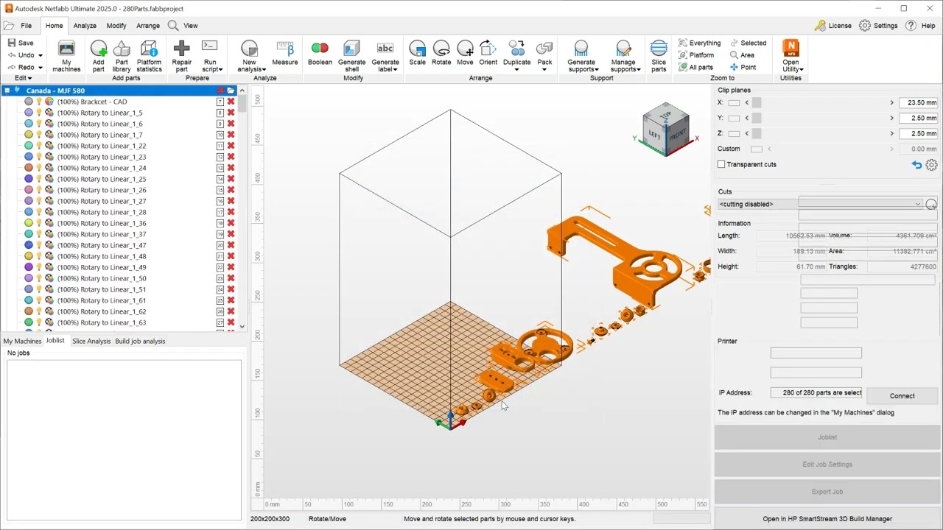This screenshot has height=530, width=943.
Task: Click the Repair part tool
Action: tap(181, 56)
